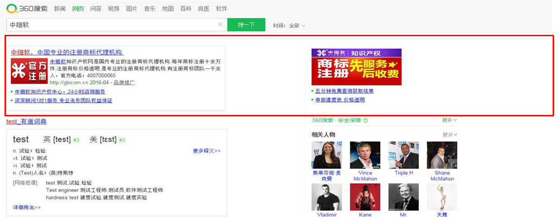Click the 详细用法>> link
Viewport: 559px width, 220px height.
coord(27,207)
